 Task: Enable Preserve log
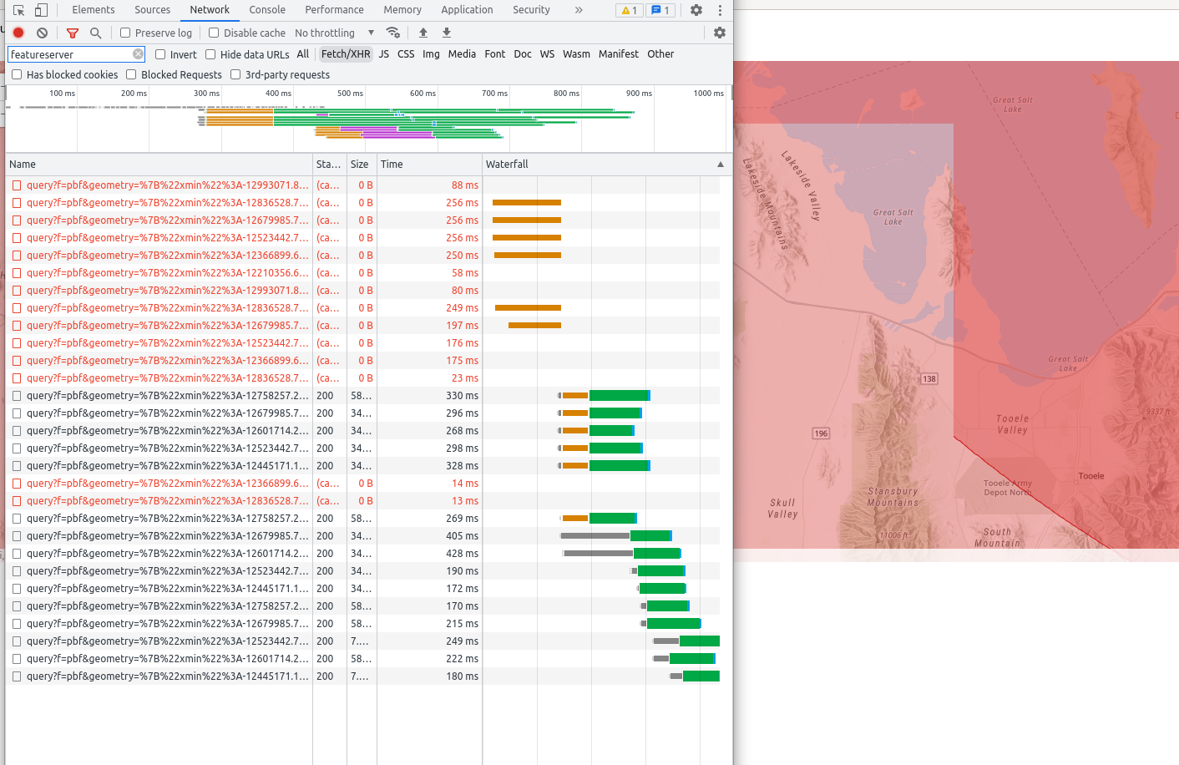click(x=126, y=32)
